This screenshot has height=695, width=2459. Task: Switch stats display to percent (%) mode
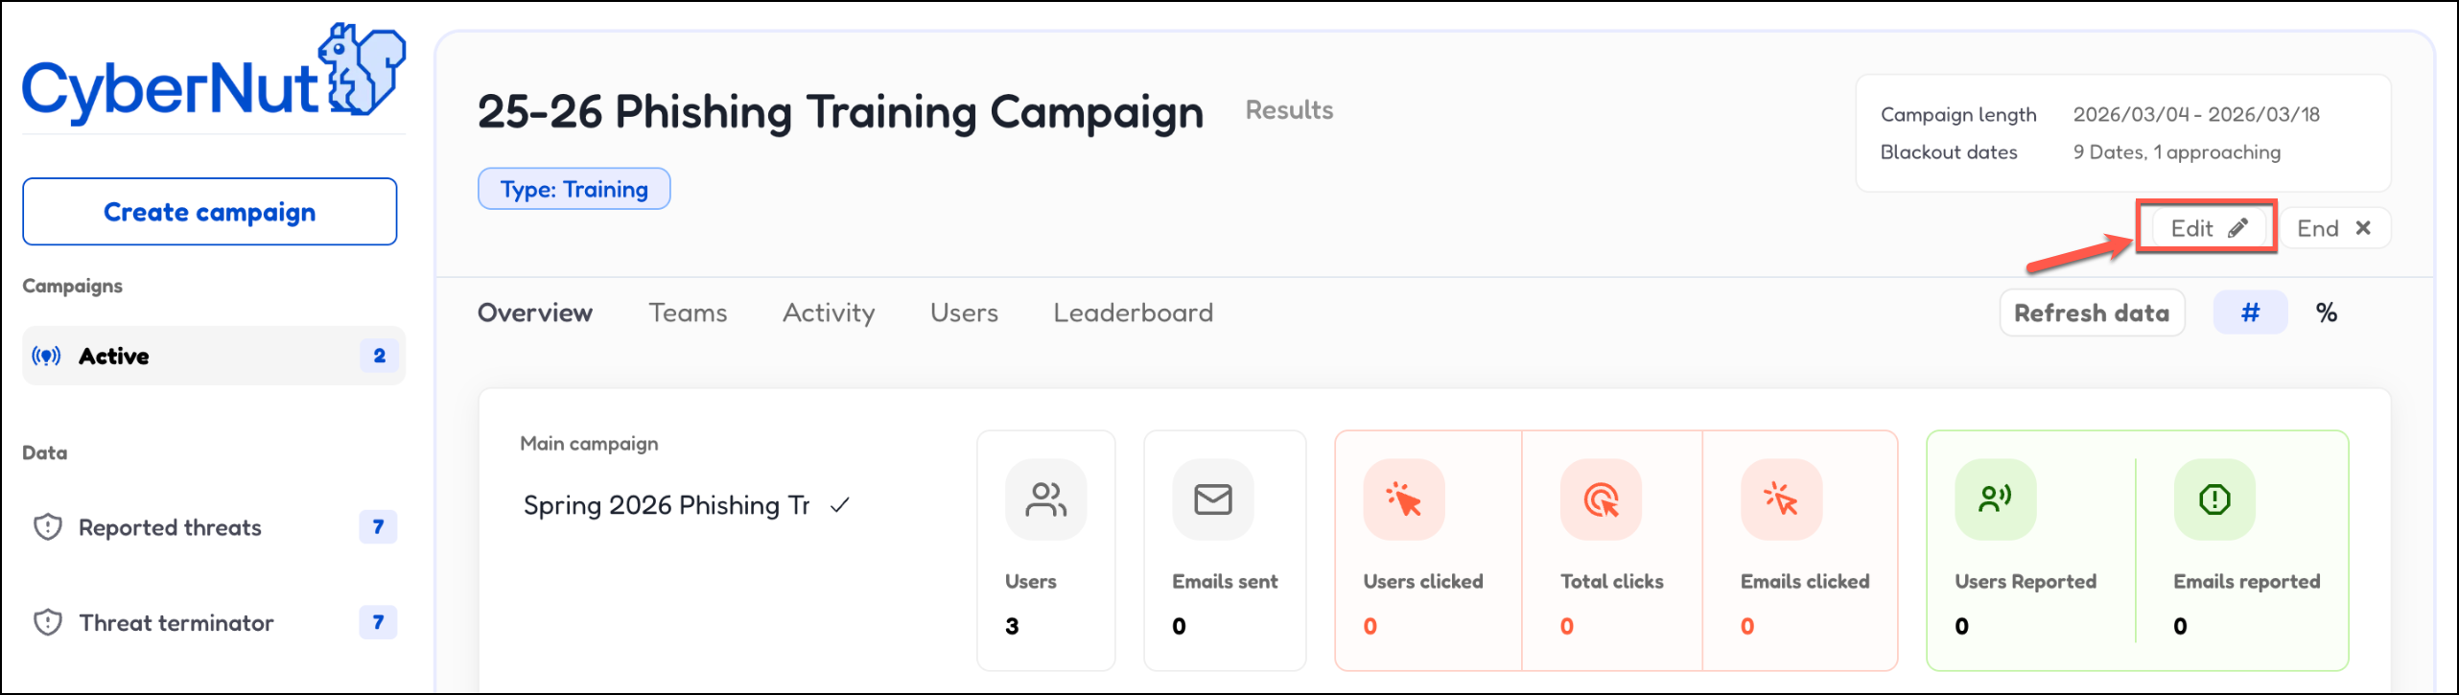tap(2326, 313)
